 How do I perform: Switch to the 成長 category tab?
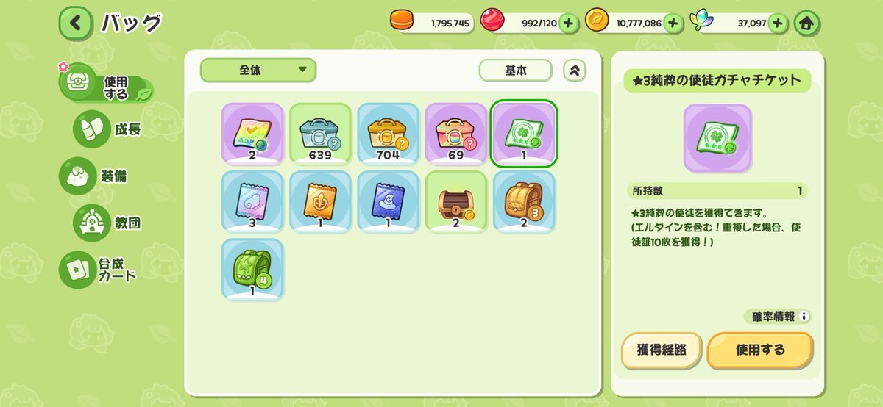click(112, 129)
